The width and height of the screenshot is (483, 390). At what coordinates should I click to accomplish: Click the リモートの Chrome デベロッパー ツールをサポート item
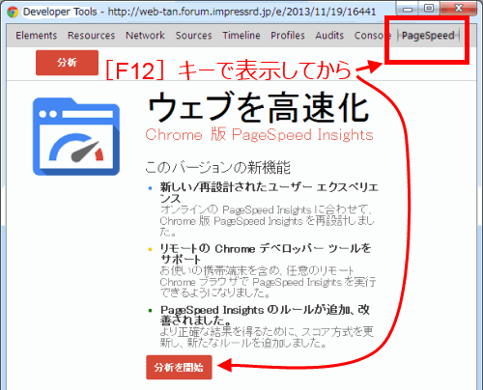coord(266,254)
